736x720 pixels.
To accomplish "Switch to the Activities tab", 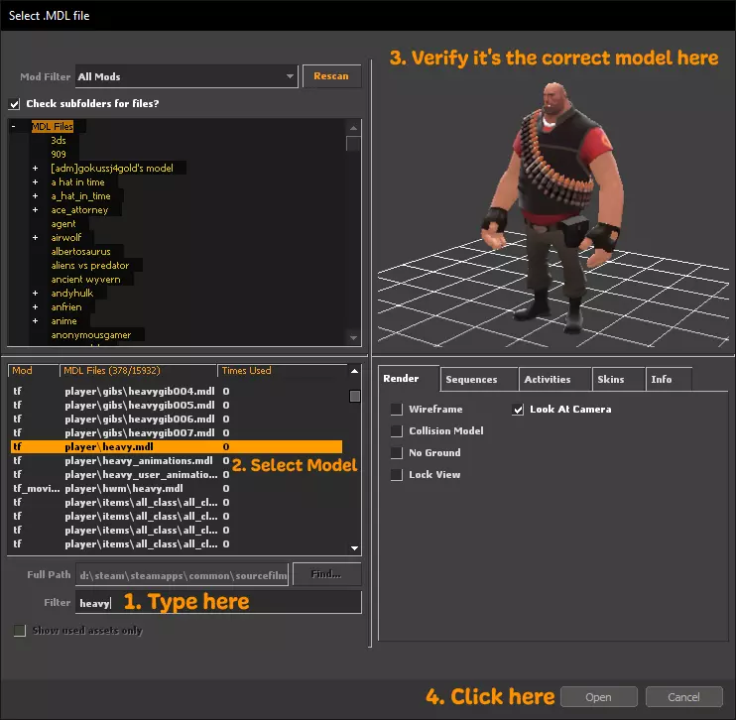I will tap(547, 379).
